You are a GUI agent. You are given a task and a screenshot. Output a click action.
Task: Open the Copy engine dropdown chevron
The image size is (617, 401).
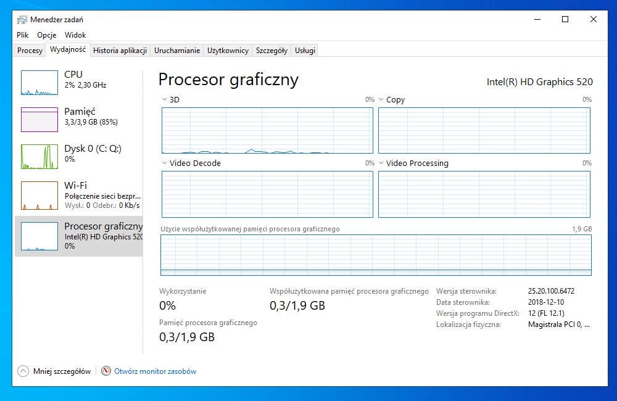click(x=381, y=99)
